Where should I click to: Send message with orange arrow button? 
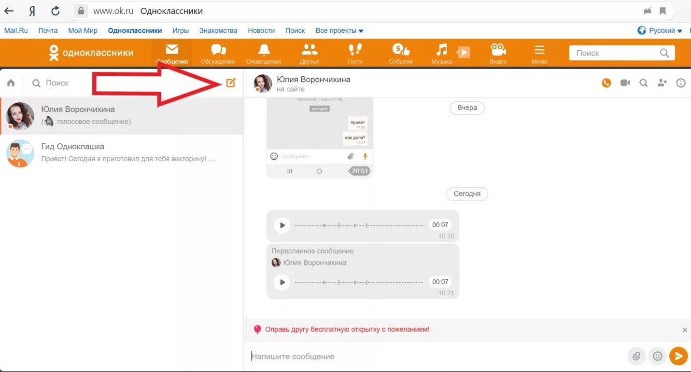(678, 356)
